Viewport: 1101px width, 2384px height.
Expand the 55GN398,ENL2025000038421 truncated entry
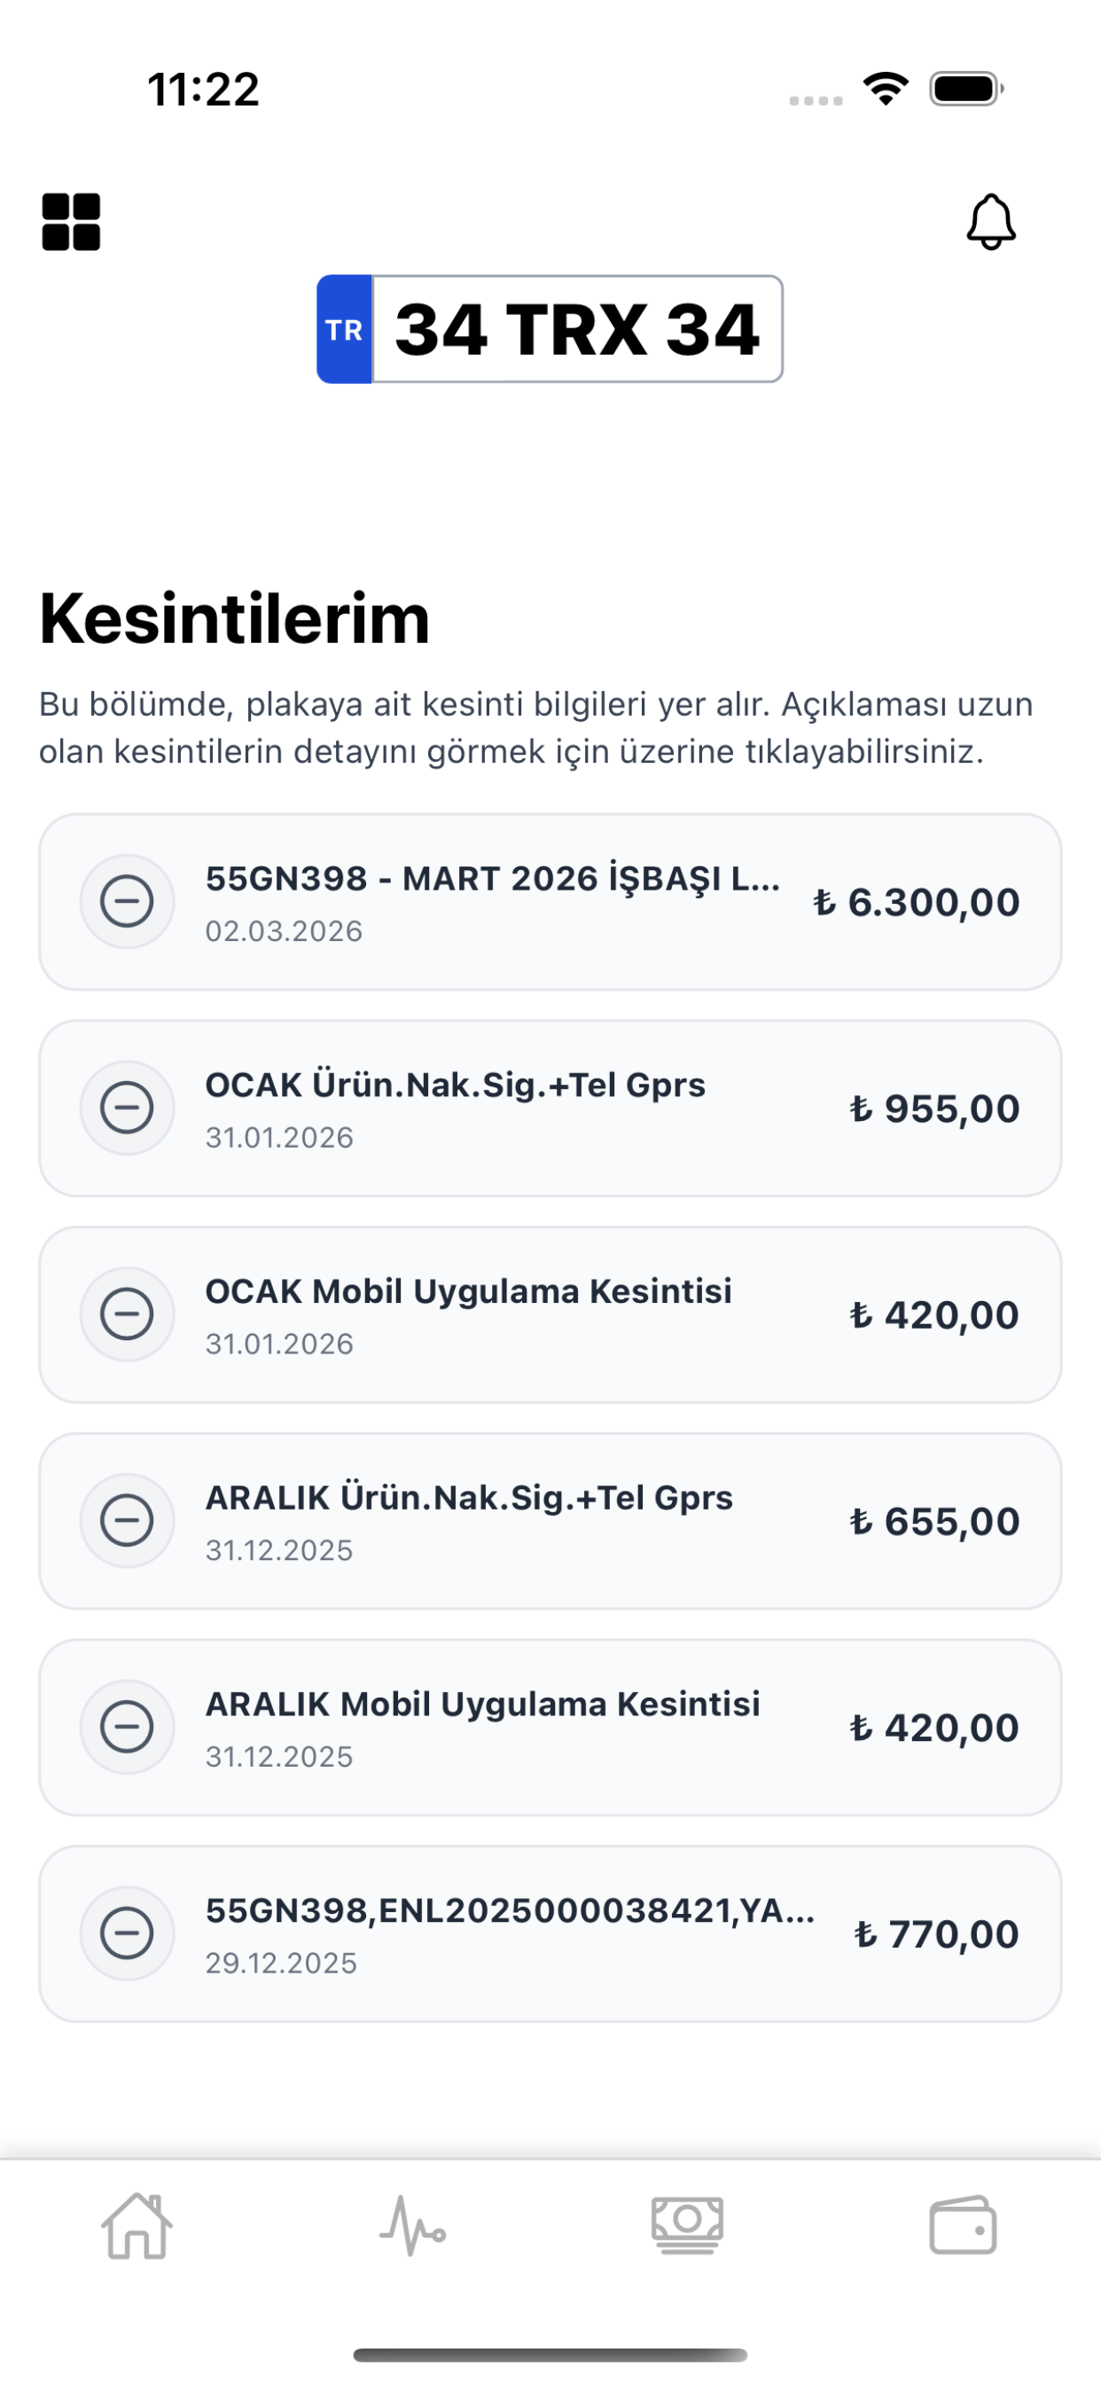tap(550, 1934)
